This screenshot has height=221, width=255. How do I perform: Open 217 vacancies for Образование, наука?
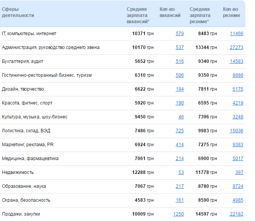(180, 186)
